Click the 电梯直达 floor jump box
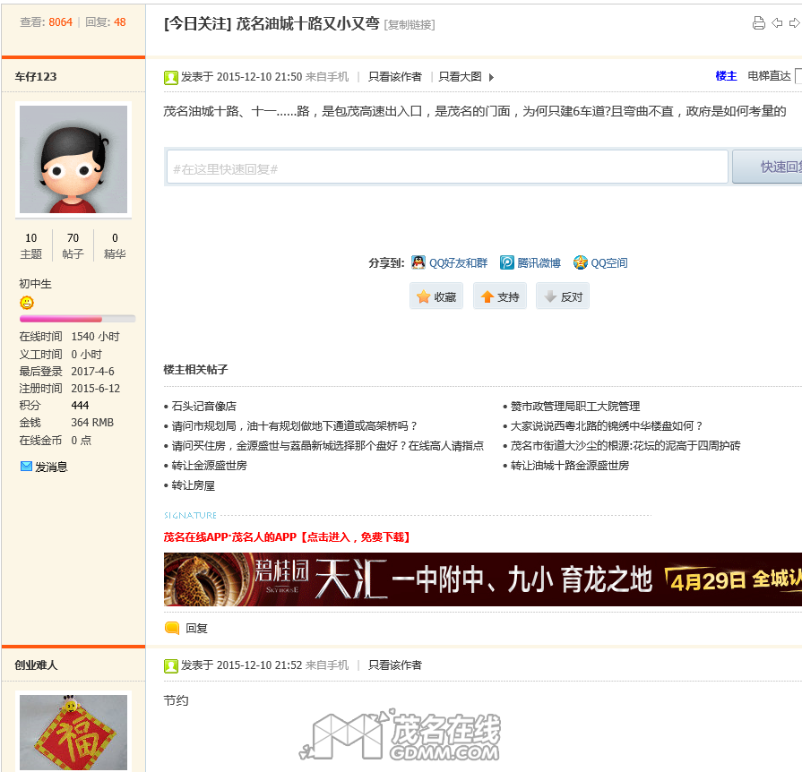The height and width of the screenshot is (772, 802). pyautogui.click(x=798, y=75)
